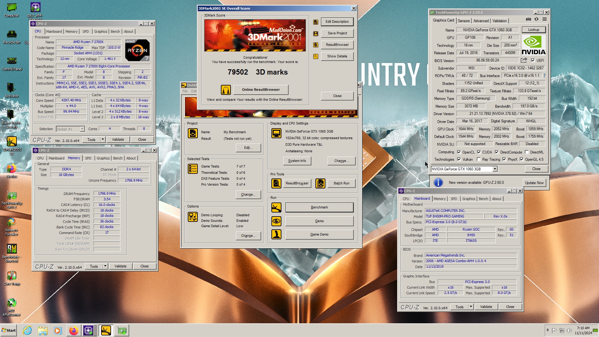Click CPU-Z taskbar icon

coord(88,330)
